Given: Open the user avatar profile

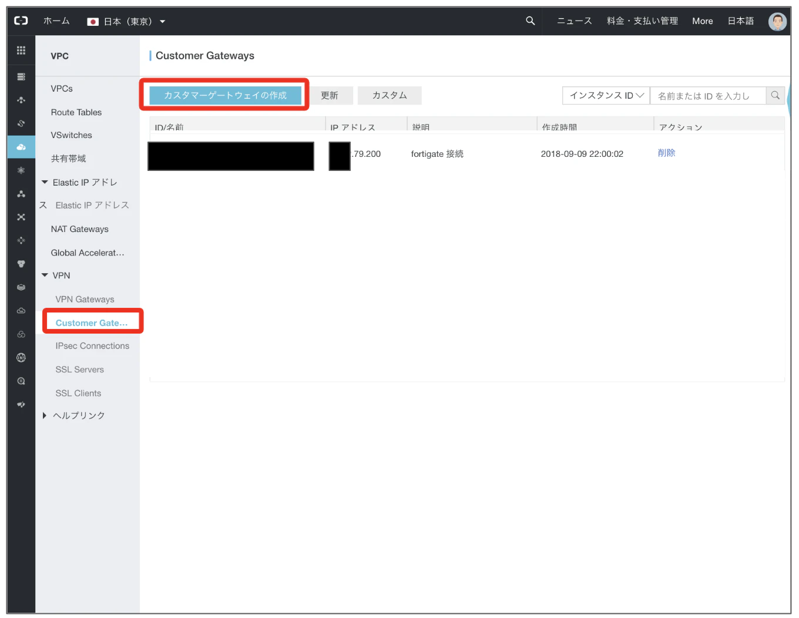Looking at the screenshot, I should [777, 21].
